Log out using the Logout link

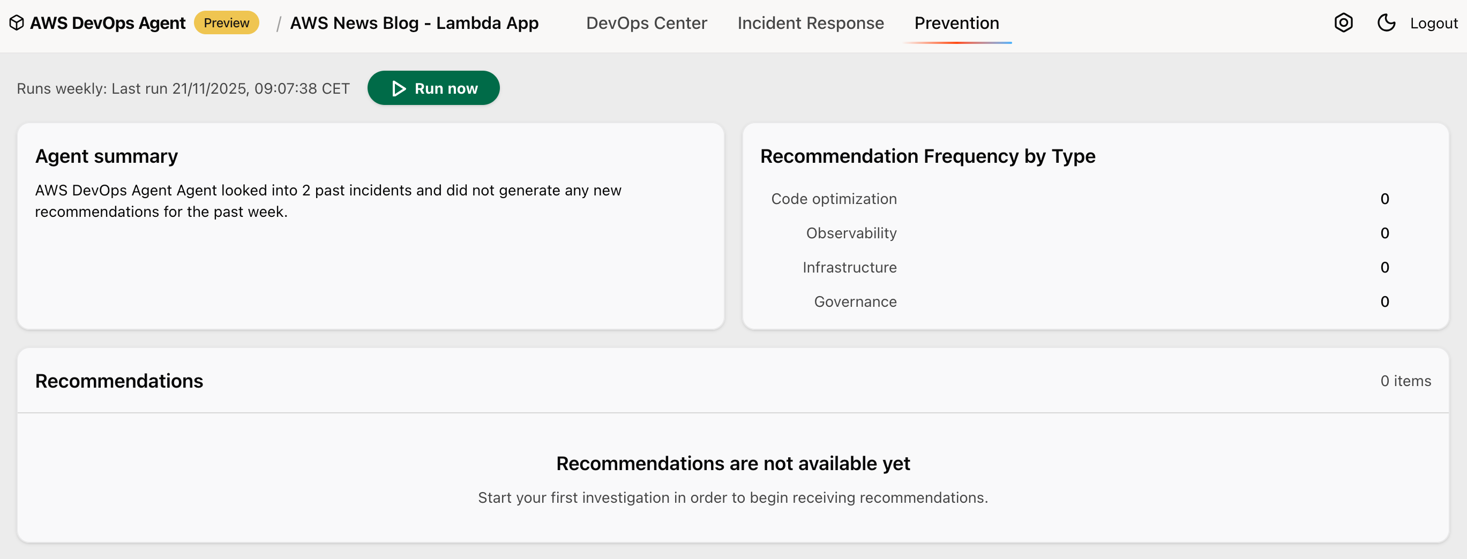point(1433,24)
